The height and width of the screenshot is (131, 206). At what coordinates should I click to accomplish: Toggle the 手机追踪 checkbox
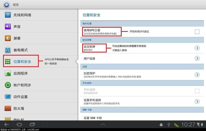pos(197,91)
